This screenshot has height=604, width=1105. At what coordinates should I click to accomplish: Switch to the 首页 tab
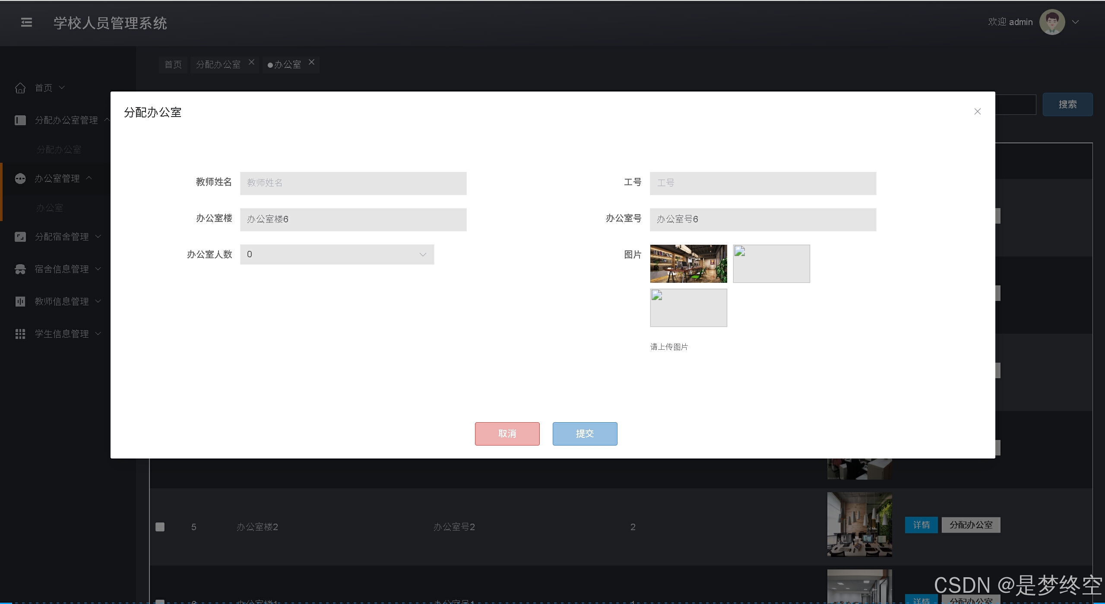pyautogui.click(x=173, y=64)
